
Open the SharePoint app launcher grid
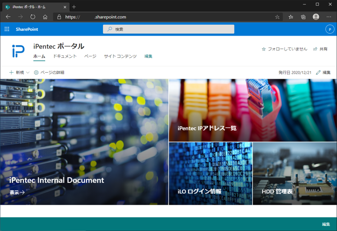click(7, 29)
